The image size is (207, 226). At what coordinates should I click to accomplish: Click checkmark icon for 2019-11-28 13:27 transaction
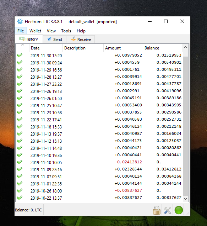pos(20,77)
